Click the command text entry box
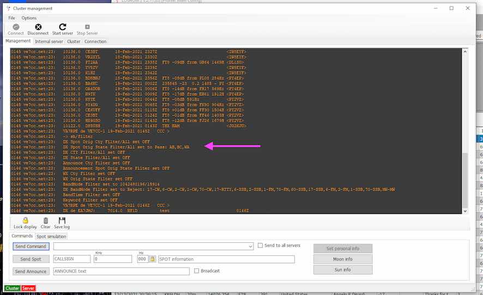 click(150, 247)
